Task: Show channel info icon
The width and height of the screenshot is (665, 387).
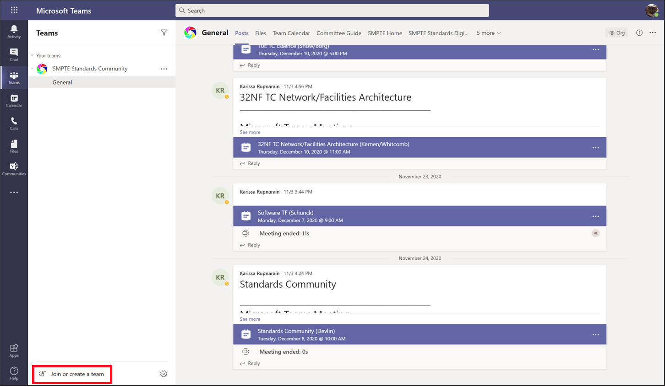Action: pos(639,32)
